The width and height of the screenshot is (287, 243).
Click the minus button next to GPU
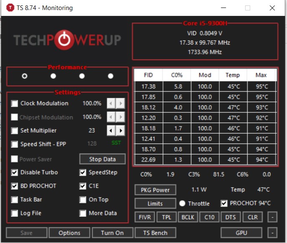[272, 233]
